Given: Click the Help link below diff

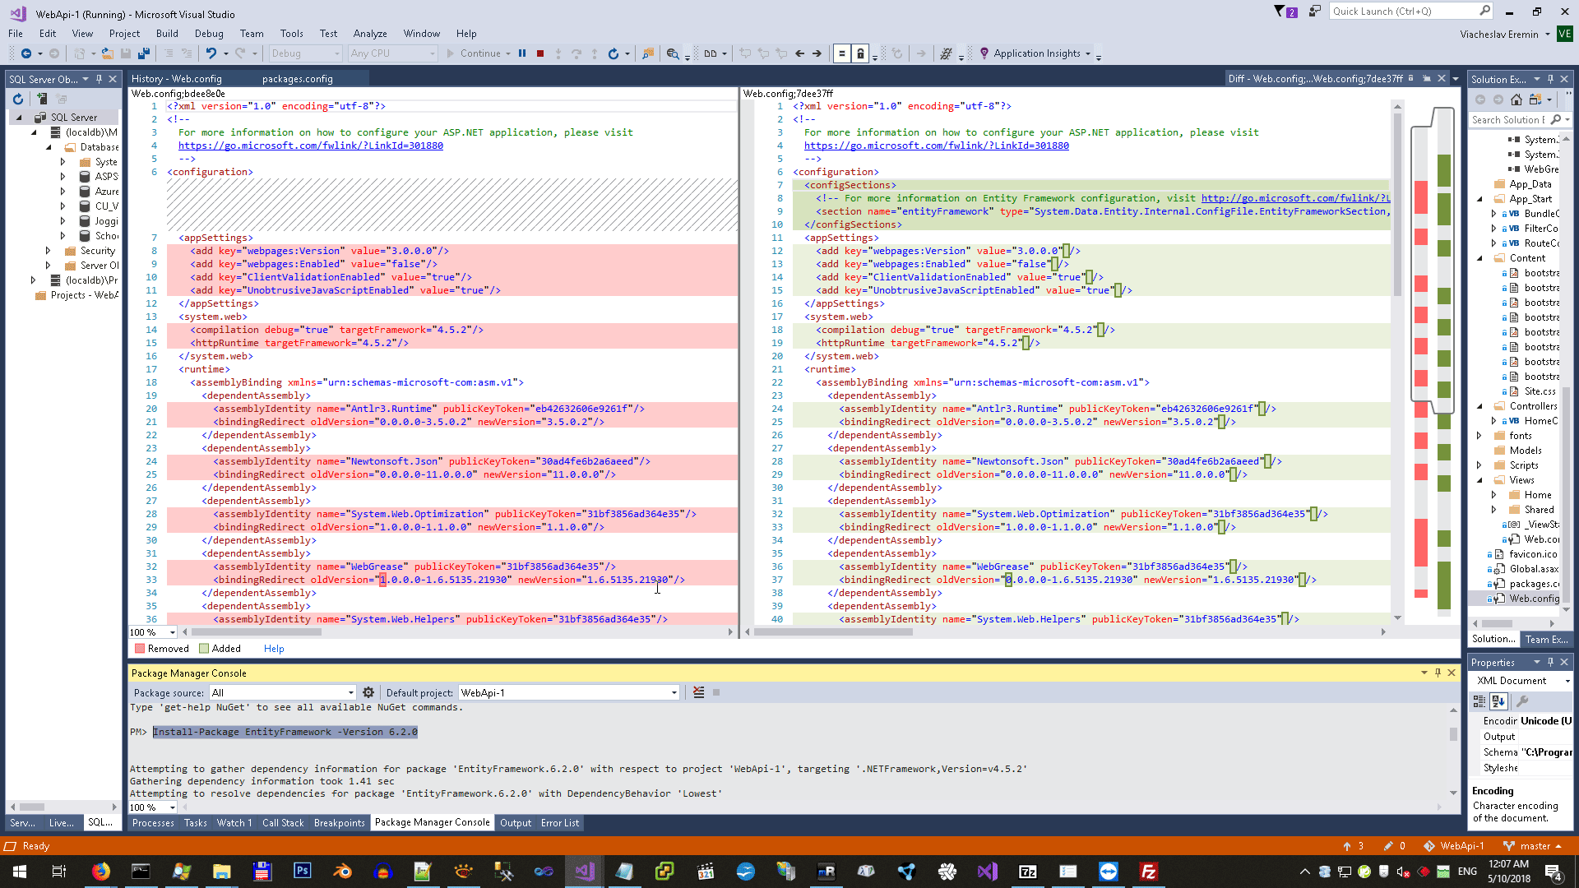Looking at the screenshot, I should coord(274,649).
